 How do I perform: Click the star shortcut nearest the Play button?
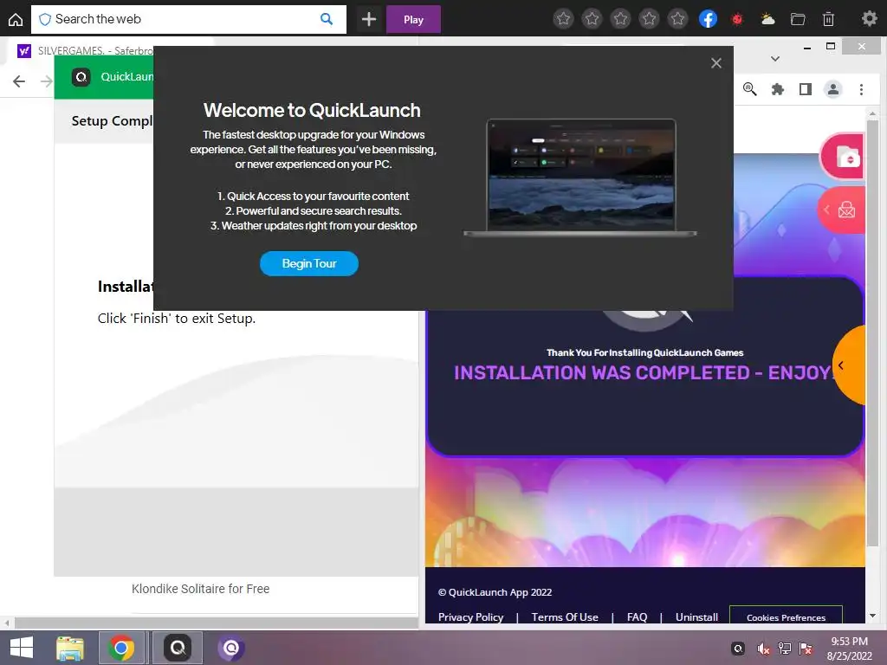point(563,19)
